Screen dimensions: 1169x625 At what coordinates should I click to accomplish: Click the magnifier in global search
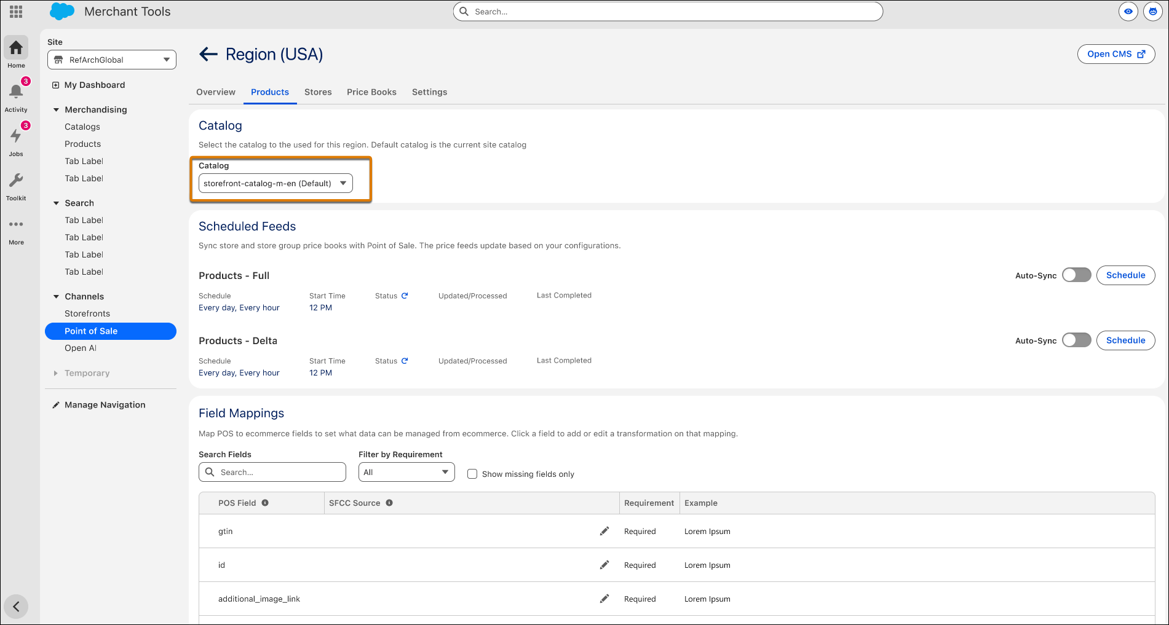pos(464,11)
